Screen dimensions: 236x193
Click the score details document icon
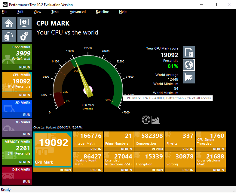point(189,52)
